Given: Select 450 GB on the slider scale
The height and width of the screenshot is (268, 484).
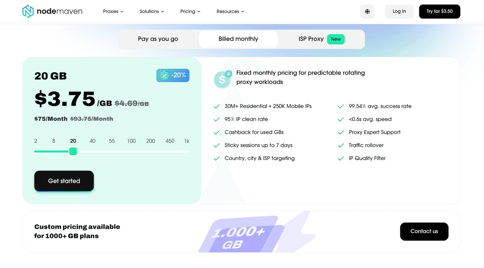Looking at the screenshot, I should pyautogui.click(x=170, y=141).
